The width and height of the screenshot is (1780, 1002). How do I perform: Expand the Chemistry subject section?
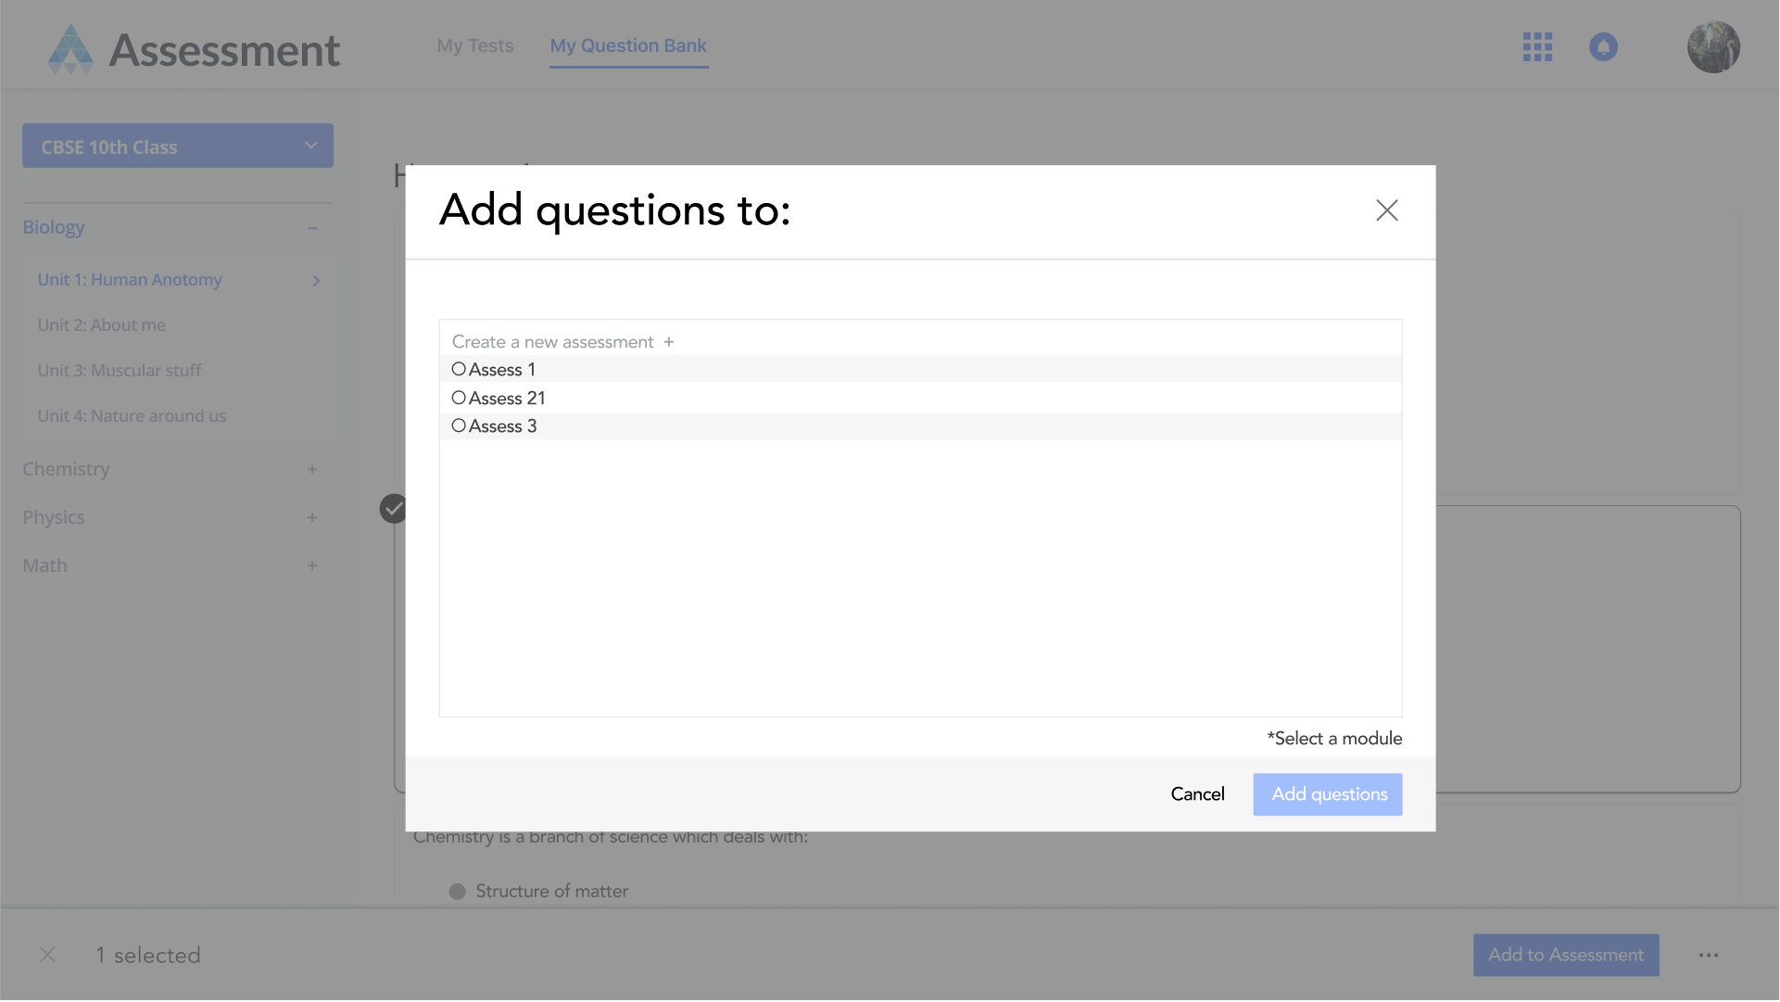(x=312, y=469)
